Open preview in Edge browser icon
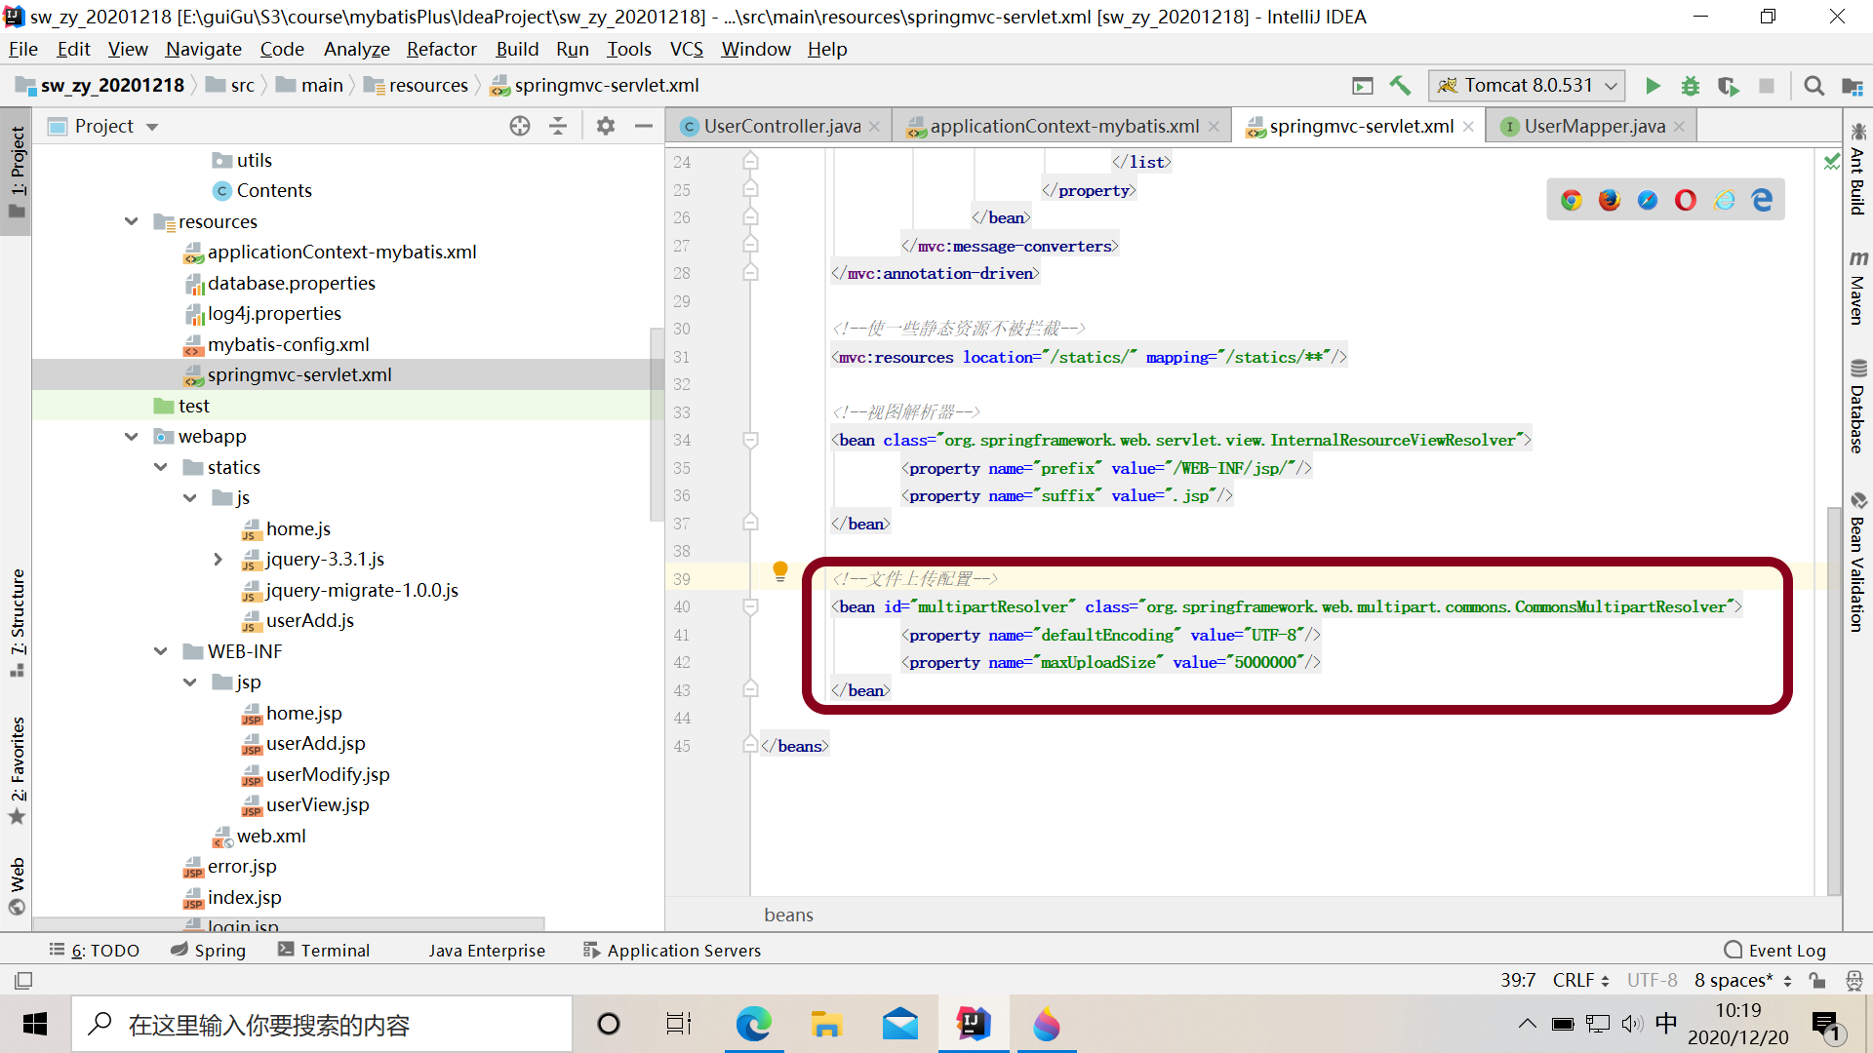 (1762, 200)
